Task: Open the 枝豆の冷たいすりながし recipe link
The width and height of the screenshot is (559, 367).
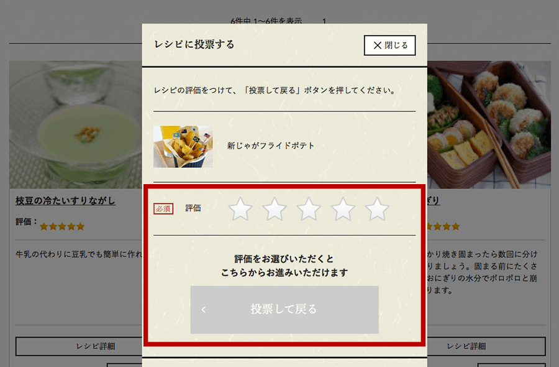Action: tap(65, 201)
